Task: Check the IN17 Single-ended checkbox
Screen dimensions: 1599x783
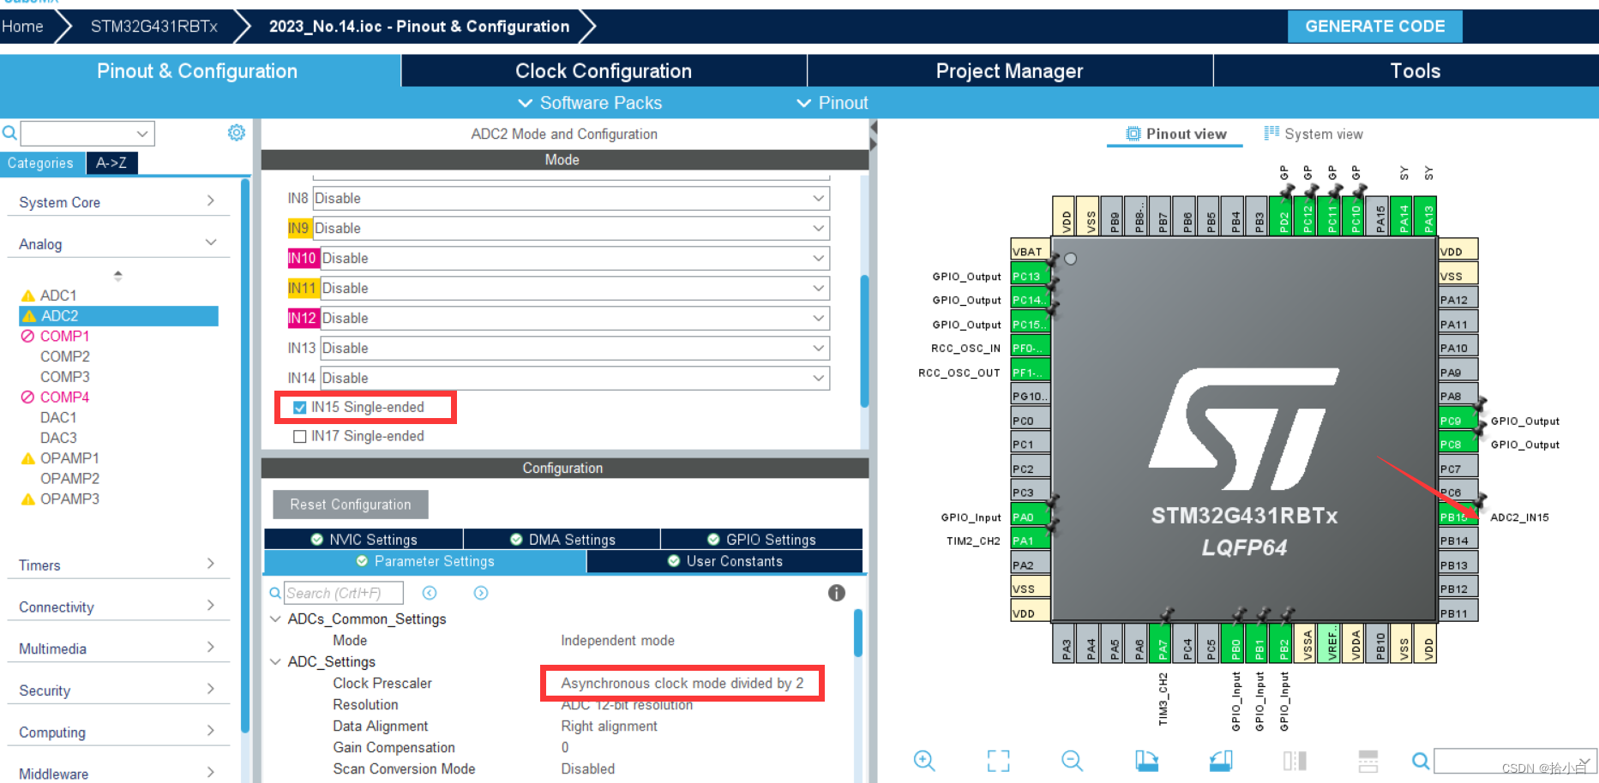Action: coord(299,436)
